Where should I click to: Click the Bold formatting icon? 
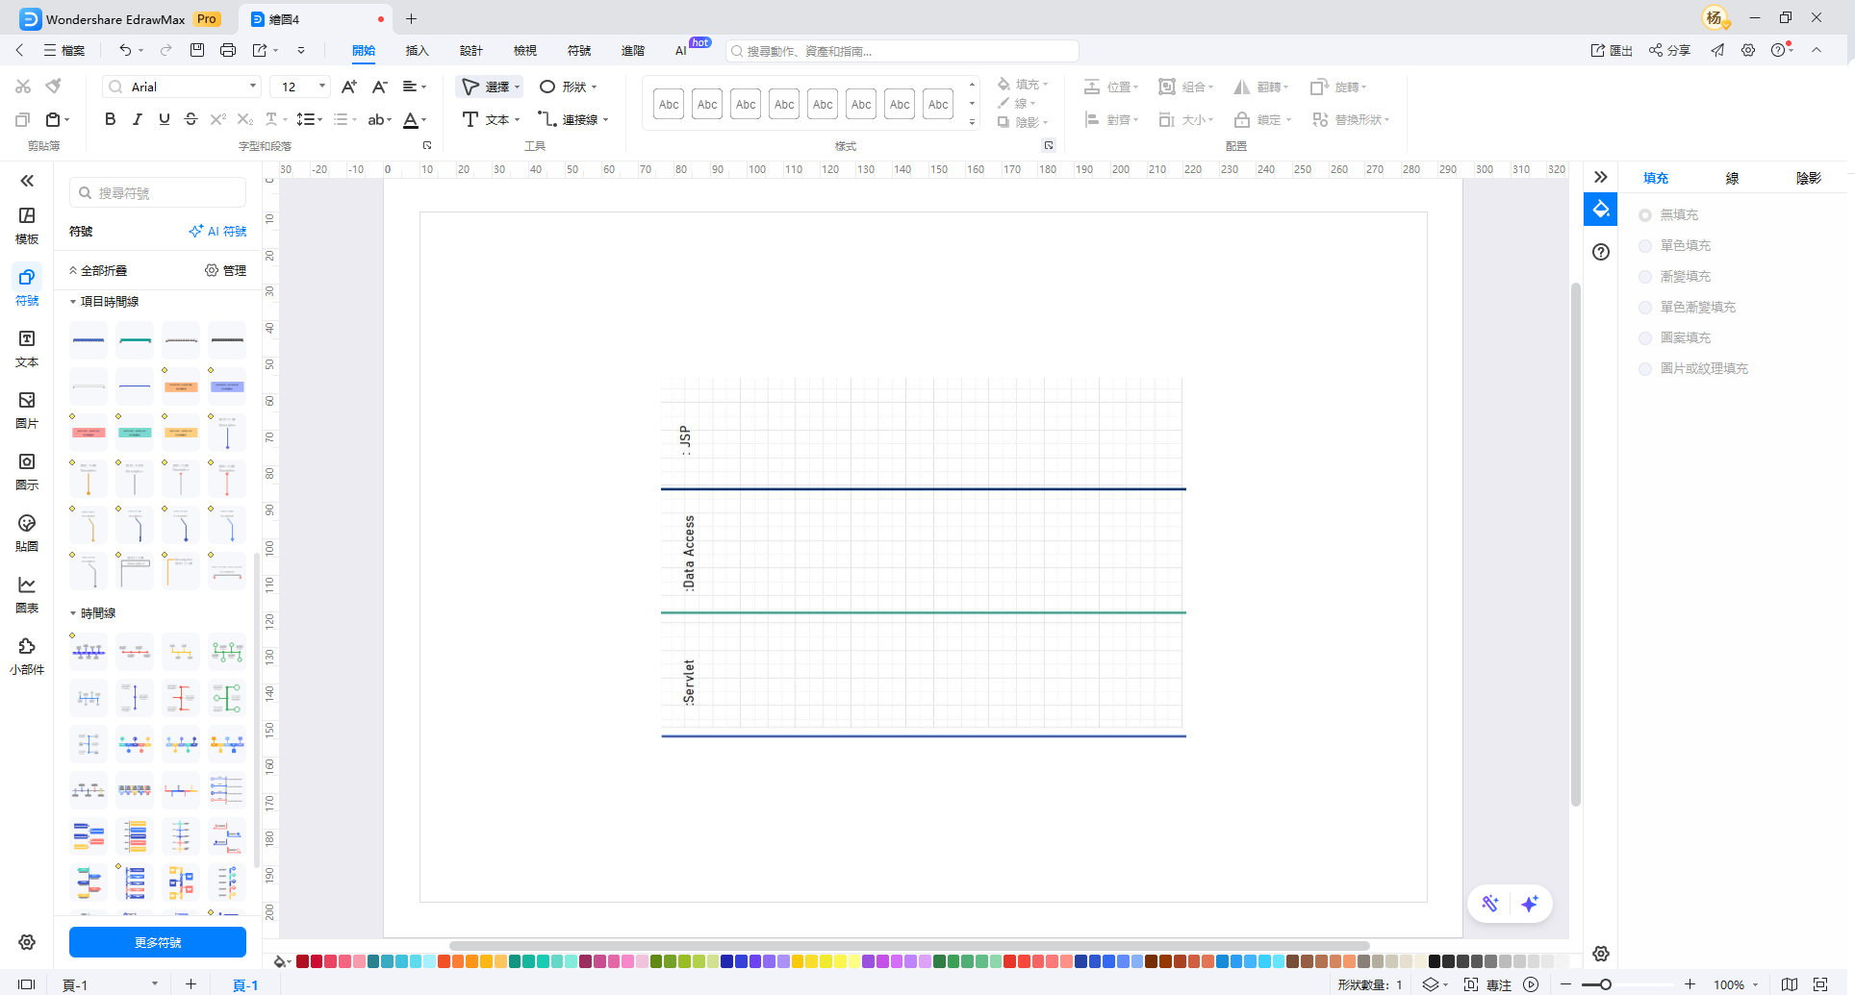click(110, 119)
